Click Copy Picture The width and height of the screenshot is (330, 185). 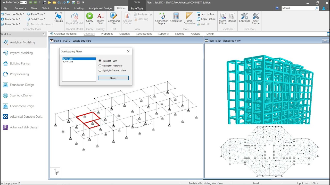pyautogui.click(x=206, y=19)
